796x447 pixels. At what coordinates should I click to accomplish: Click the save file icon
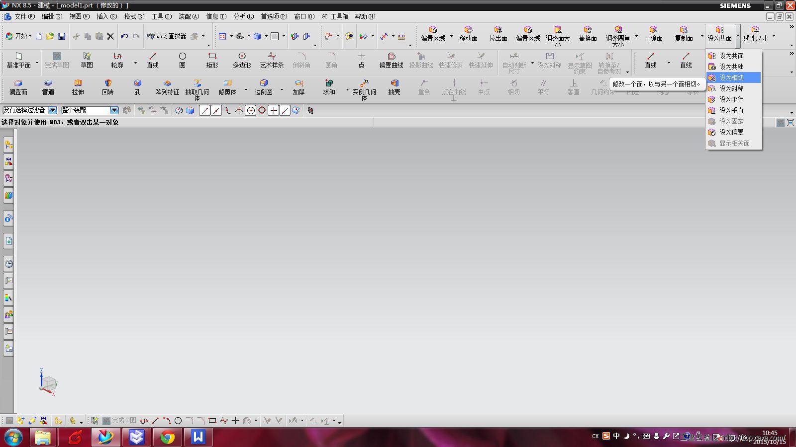click(62, 36)
